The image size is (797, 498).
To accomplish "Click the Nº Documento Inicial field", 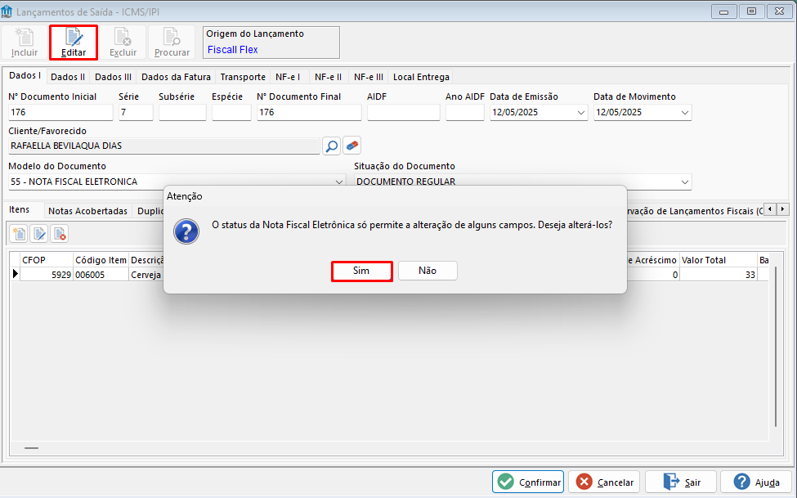I will [x=60, y=112].
